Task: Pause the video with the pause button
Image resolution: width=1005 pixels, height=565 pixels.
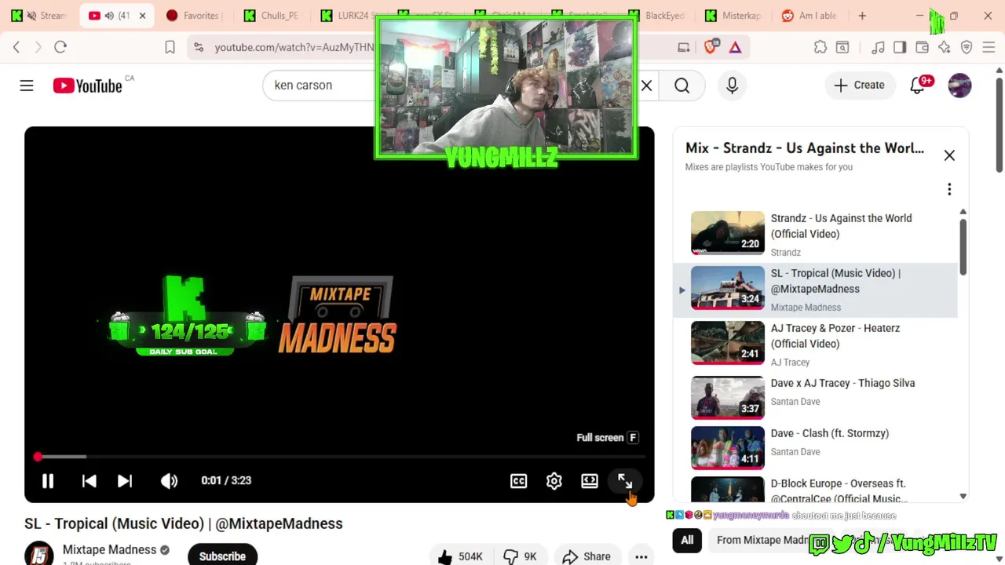Action: click(x=48, y=481)
